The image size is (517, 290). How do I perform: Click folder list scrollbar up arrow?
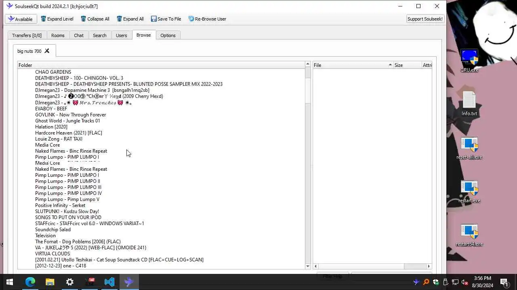pos(308,64)
